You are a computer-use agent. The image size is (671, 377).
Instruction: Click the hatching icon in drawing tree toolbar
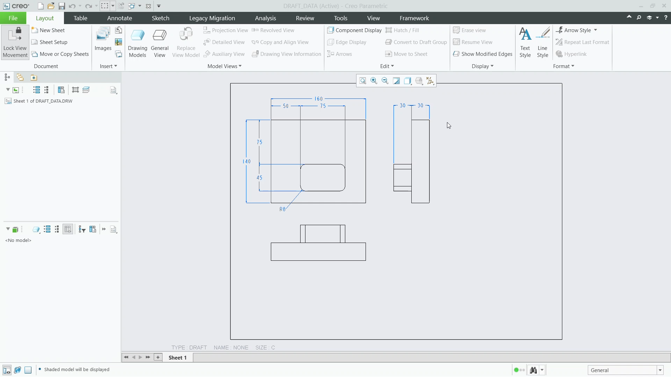click(75, 90)
